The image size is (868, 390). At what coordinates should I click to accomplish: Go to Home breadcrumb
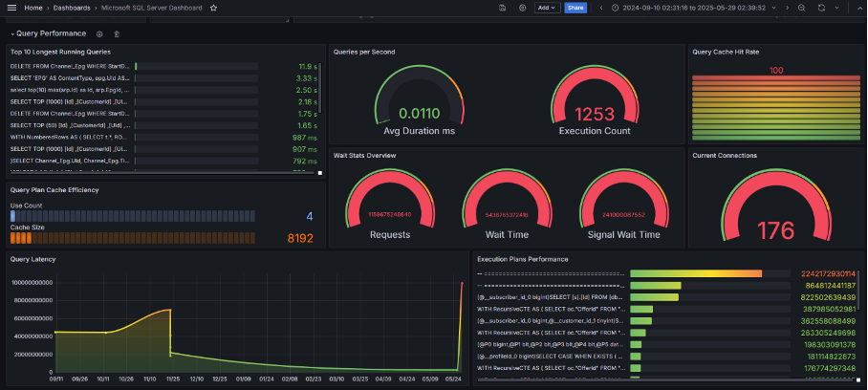[x=33, y=8]
